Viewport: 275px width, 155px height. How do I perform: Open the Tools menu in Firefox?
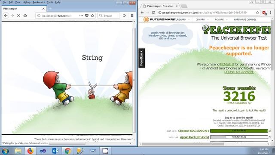50,2
